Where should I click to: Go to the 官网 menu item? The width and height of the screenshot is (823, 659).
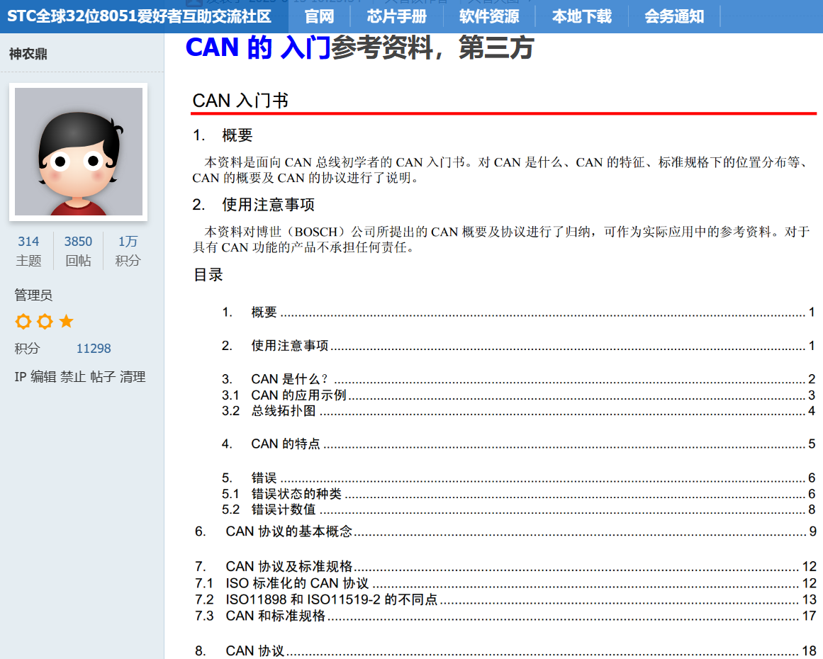pos(319,16)
